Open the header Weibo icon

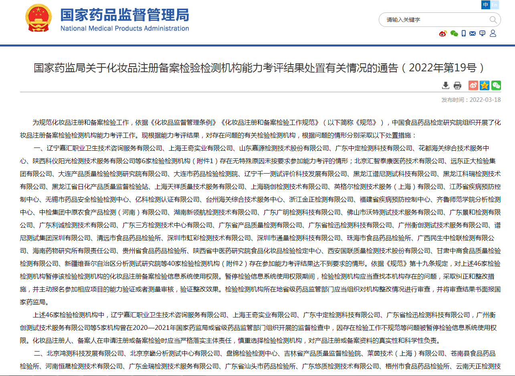pyautogui.click(x=443, y=33)
